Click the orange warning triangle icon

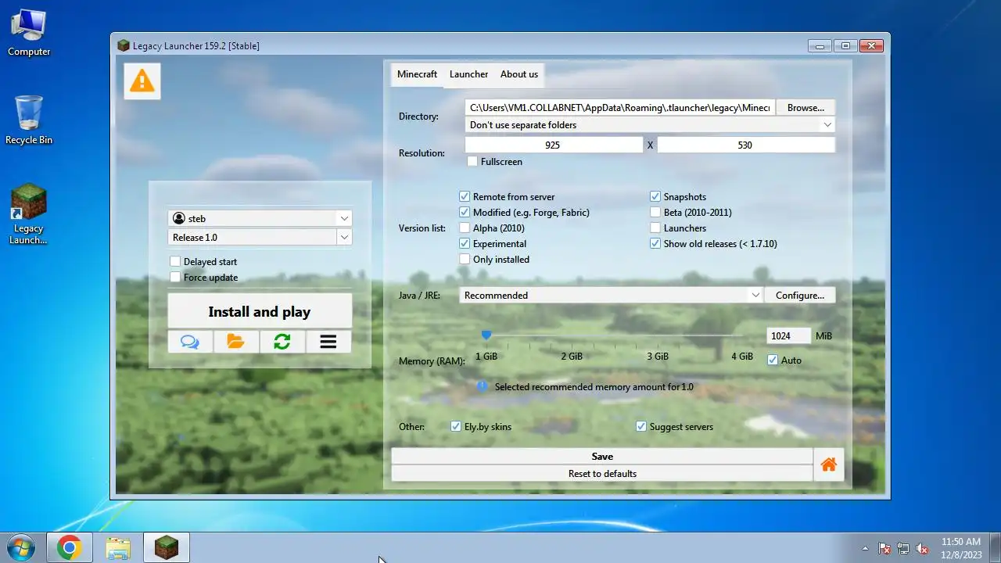pos(142,81)
